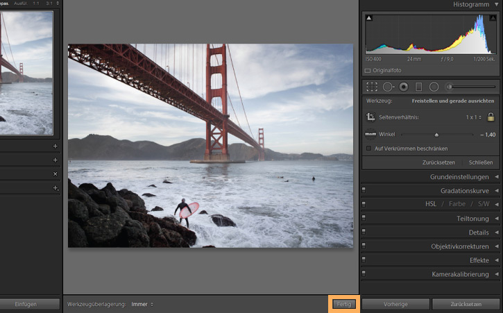The width and height of the screenshot is (503, 313).
Task: Click the bottom Zurücksetzen button
Action: (x=466, y=304)
